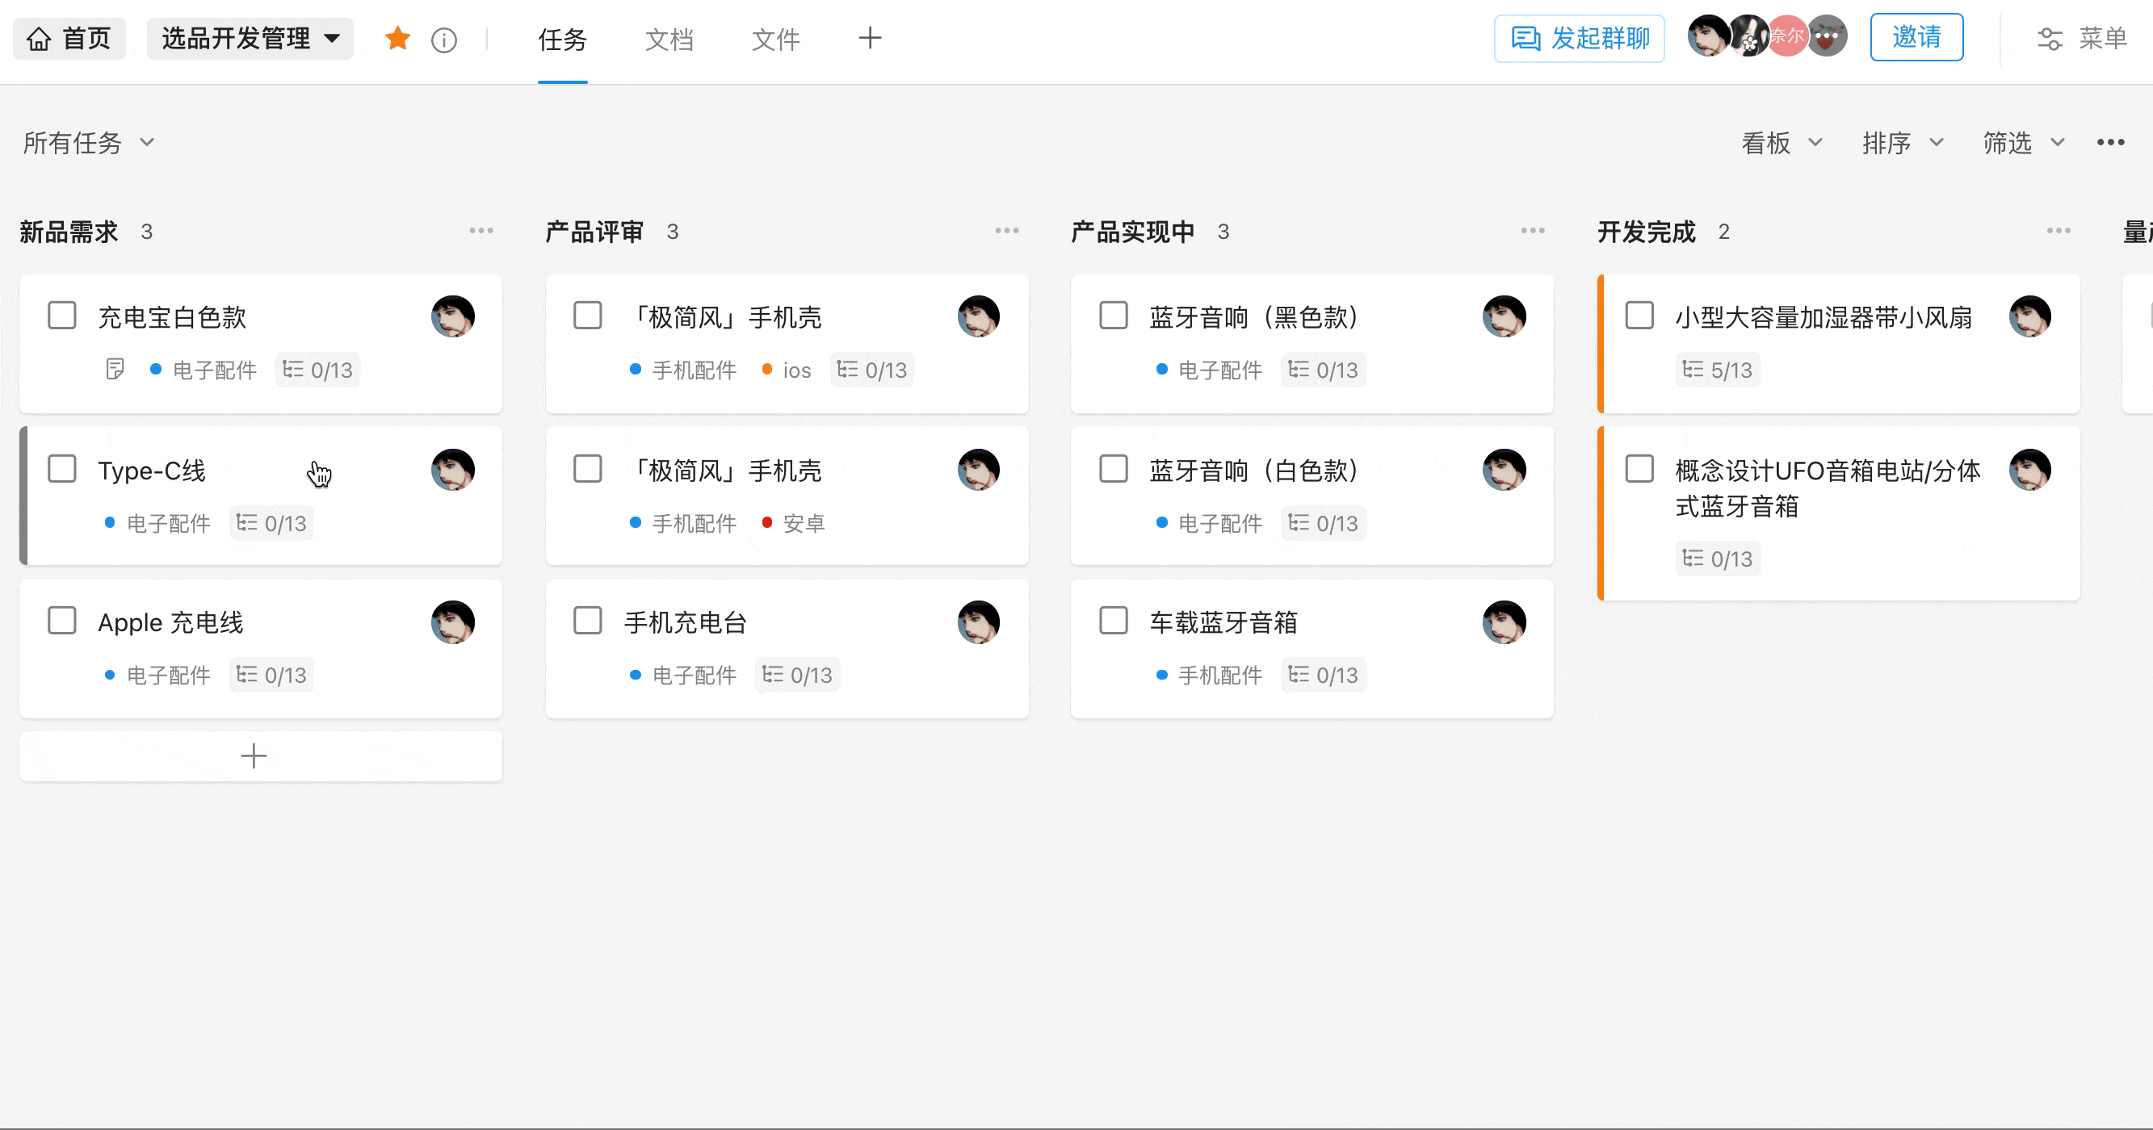Open the 新品需求 column three-dot menu
Image resolution: width=2153 pixels, height=1130 pixels.
click(x=481, y=232)
